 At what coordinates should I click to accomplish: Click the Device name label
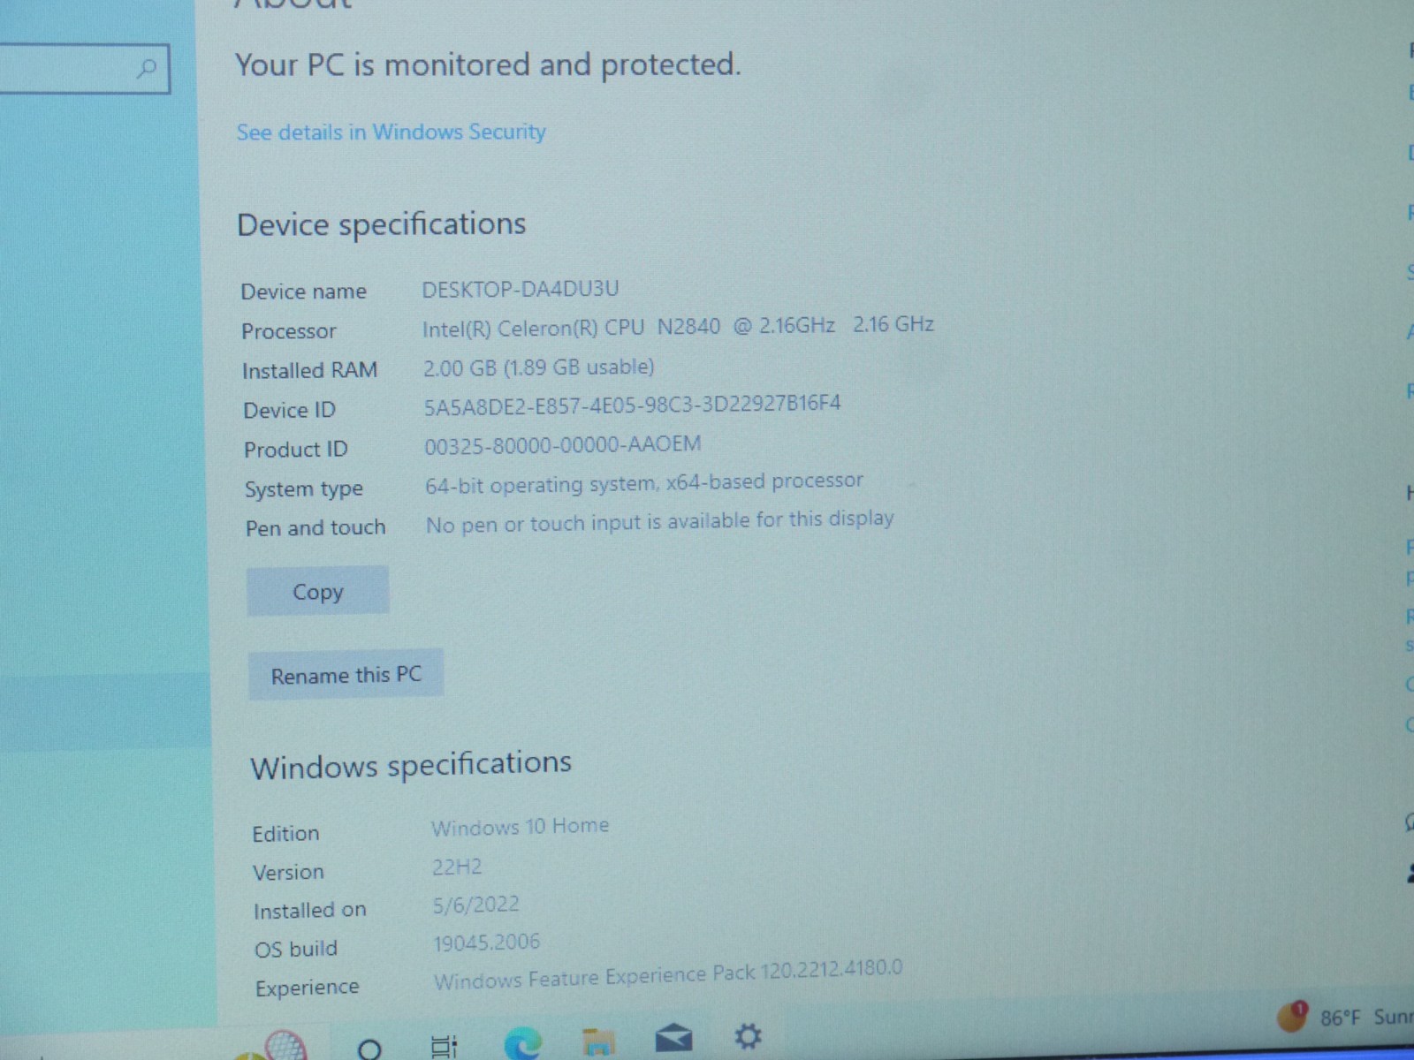(303, 291)
